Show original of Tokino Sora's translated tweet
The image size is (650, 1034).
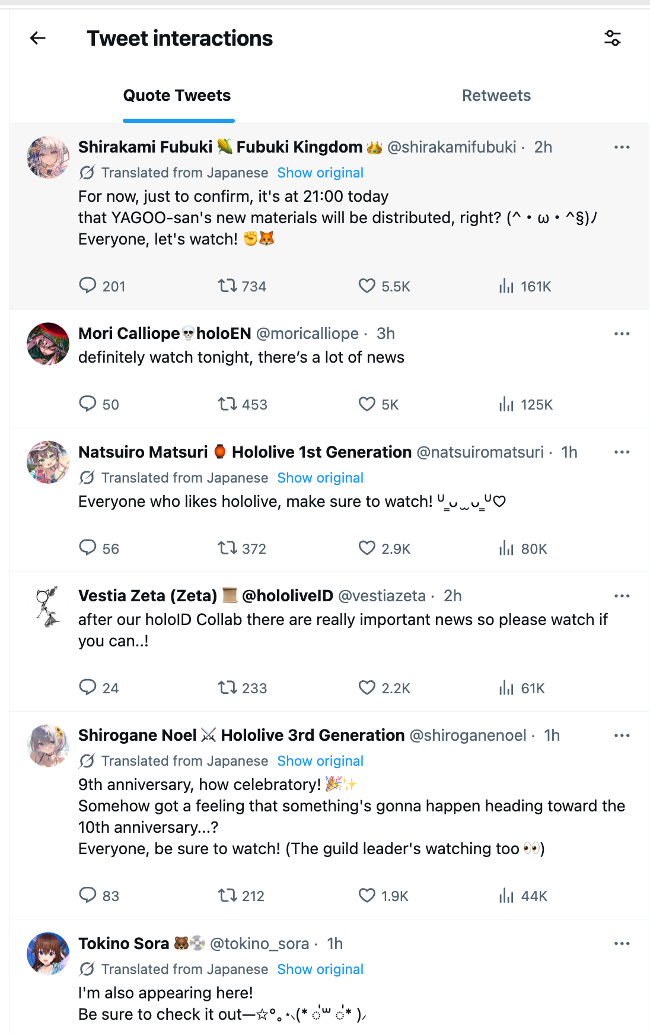pyautogui.click(x=320, y=969)
